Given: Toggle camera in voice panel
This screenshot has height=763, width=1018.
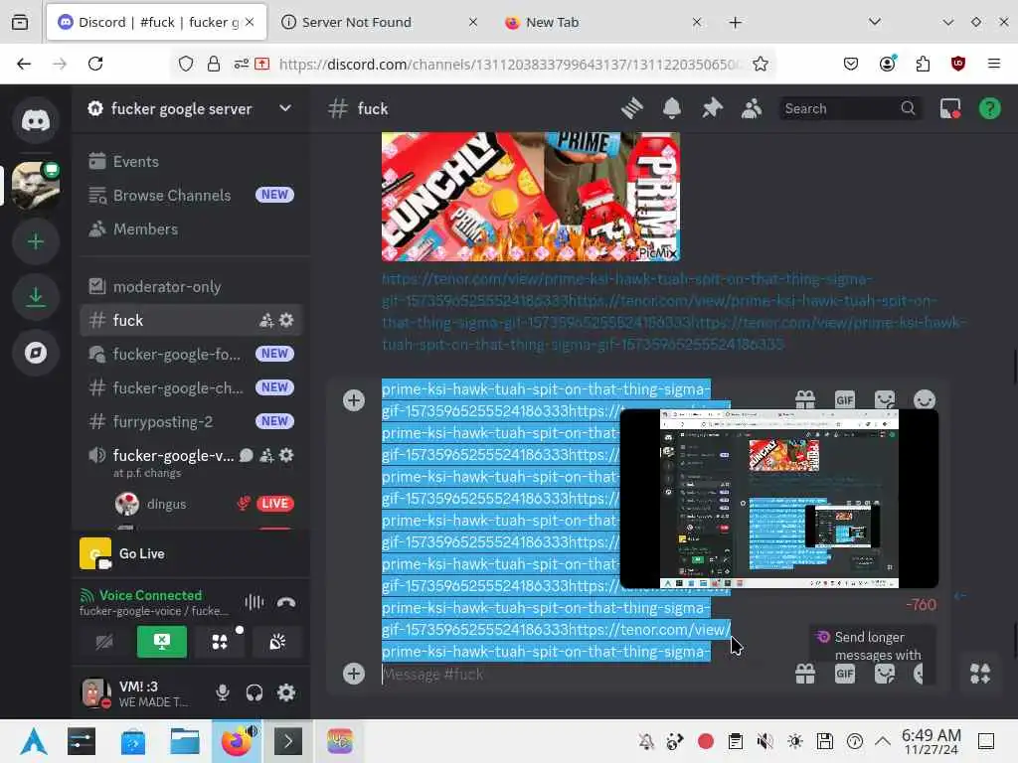Looking at the screenshot, I should pyautogui.click(x=104, y=643).
